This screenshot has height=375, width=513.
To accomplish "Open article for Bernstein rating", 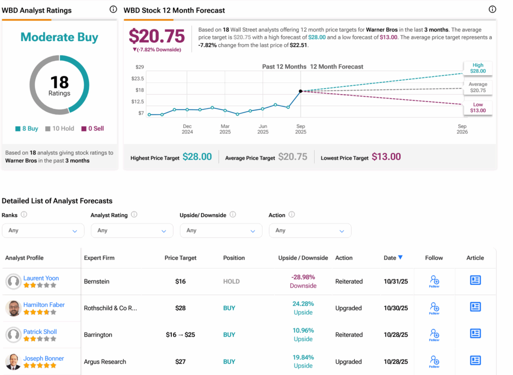I will [x=475, y=280].
